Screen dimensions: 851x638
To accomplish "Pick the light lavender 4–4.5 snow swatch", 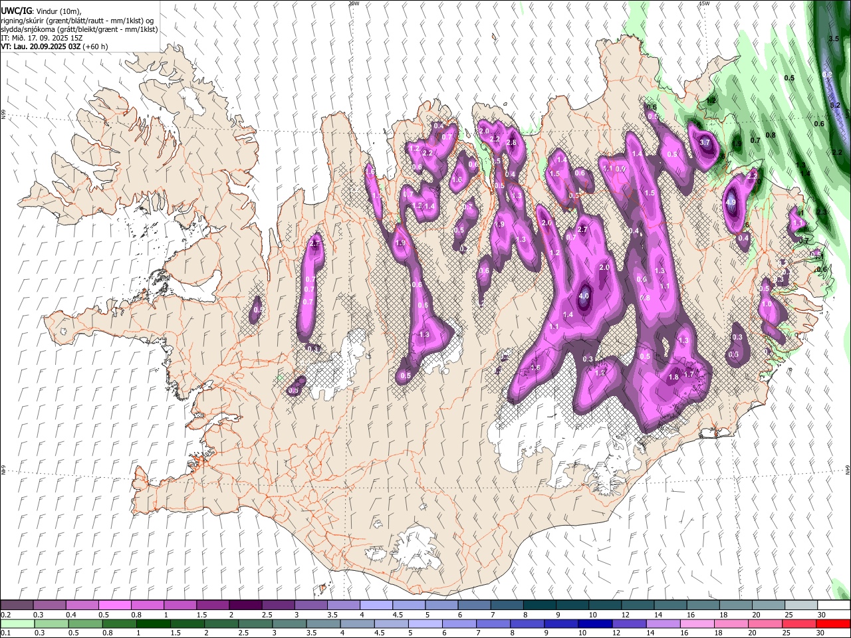I will click(x=376, y=605).
